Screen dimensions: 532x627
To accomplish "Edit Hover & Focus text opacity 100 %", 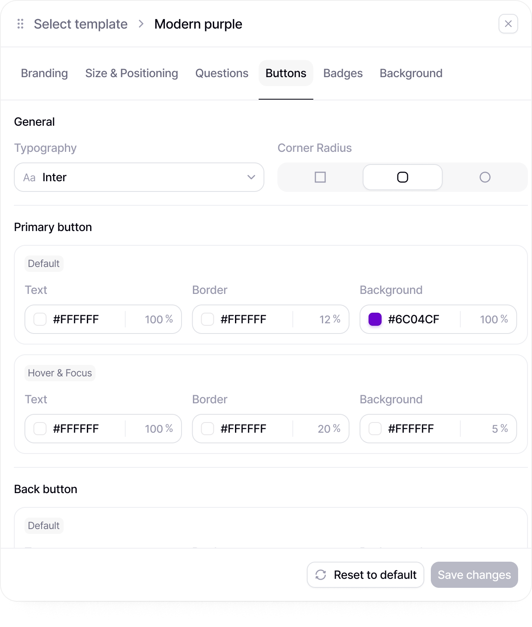I will point(159,429).
